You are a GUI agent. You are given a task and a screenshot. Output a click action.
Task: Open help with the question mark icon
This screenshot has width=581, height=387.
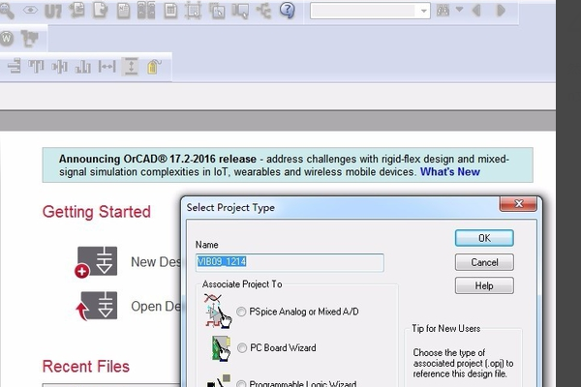click(x=288, y=10)
